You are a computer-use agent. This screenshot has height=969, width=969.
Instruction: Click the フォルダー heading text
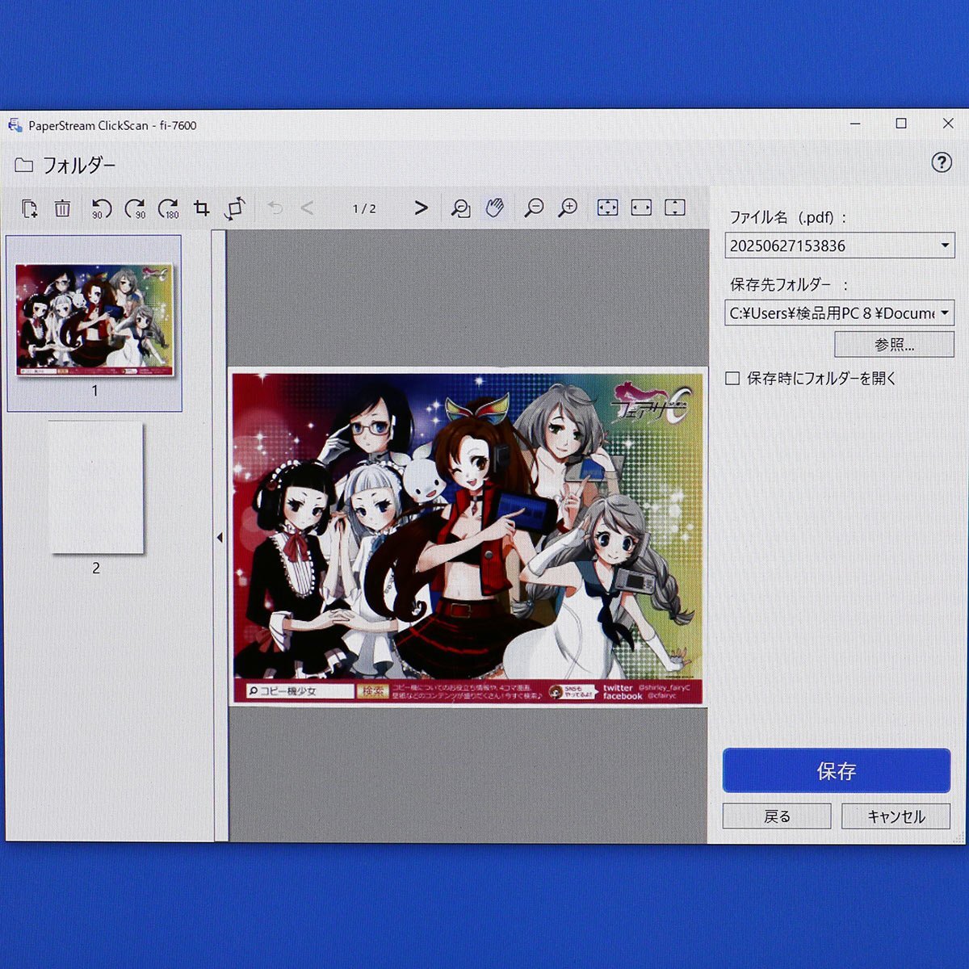[x=78, y=166]
